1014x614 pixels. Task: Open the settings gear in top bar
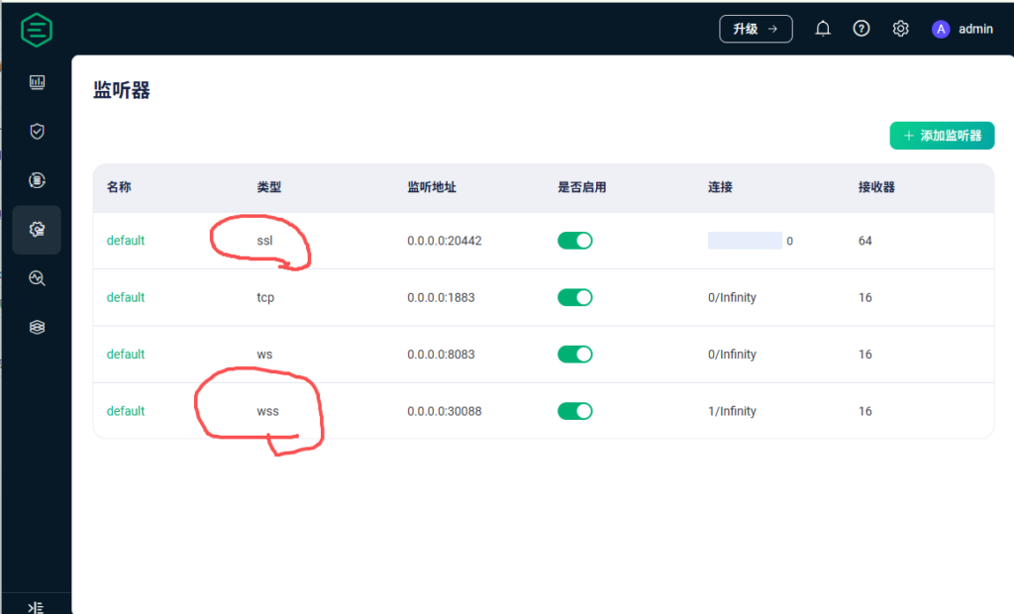tap(900, 30)
